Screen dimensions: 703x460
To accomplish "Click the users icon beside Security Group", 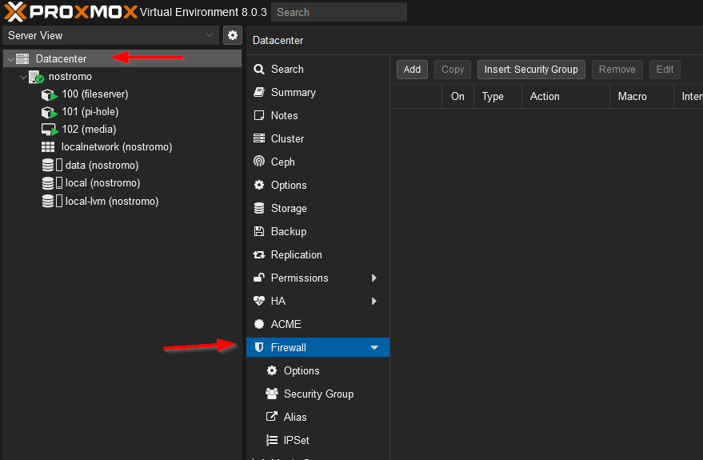I will 272,394.
